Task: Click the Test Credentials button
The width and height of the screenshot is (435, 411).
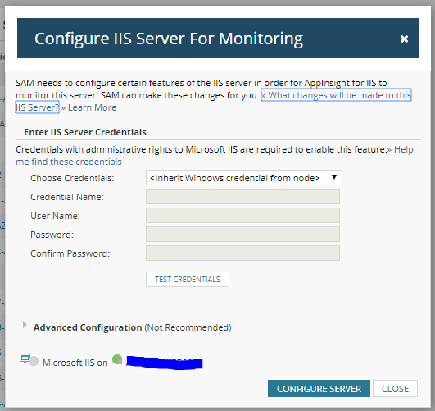Action: [x=188, y=279]
